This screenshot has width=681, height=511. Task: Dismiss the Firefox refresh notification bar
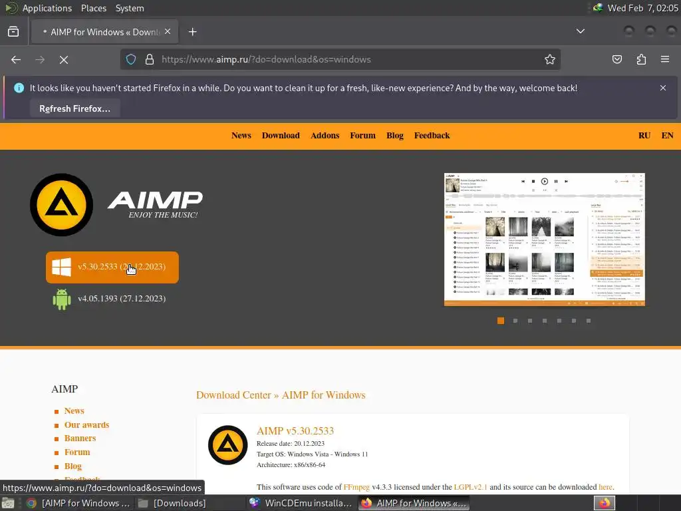[x=663, y=88]
